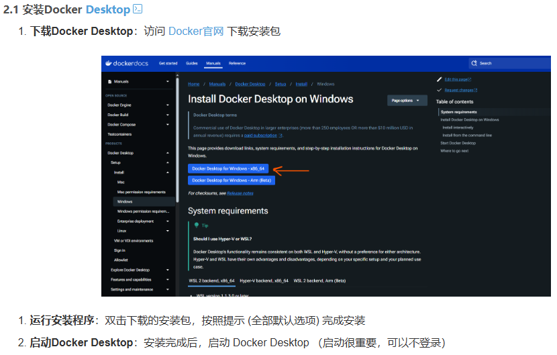
Task: Jump to Where to go next in contents
Action: coord(454,151)
